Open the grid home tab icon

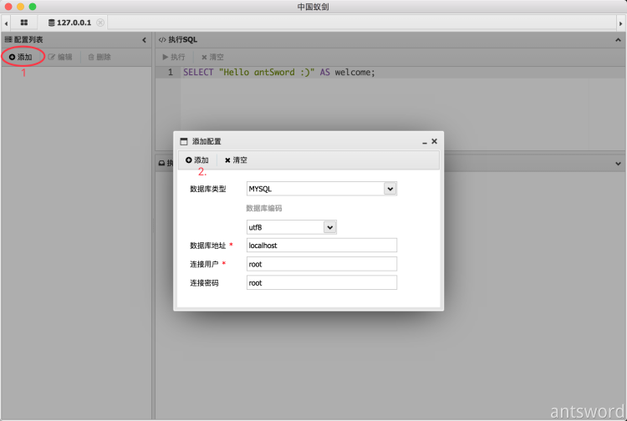pyautogui.click(x=24, y=23)
